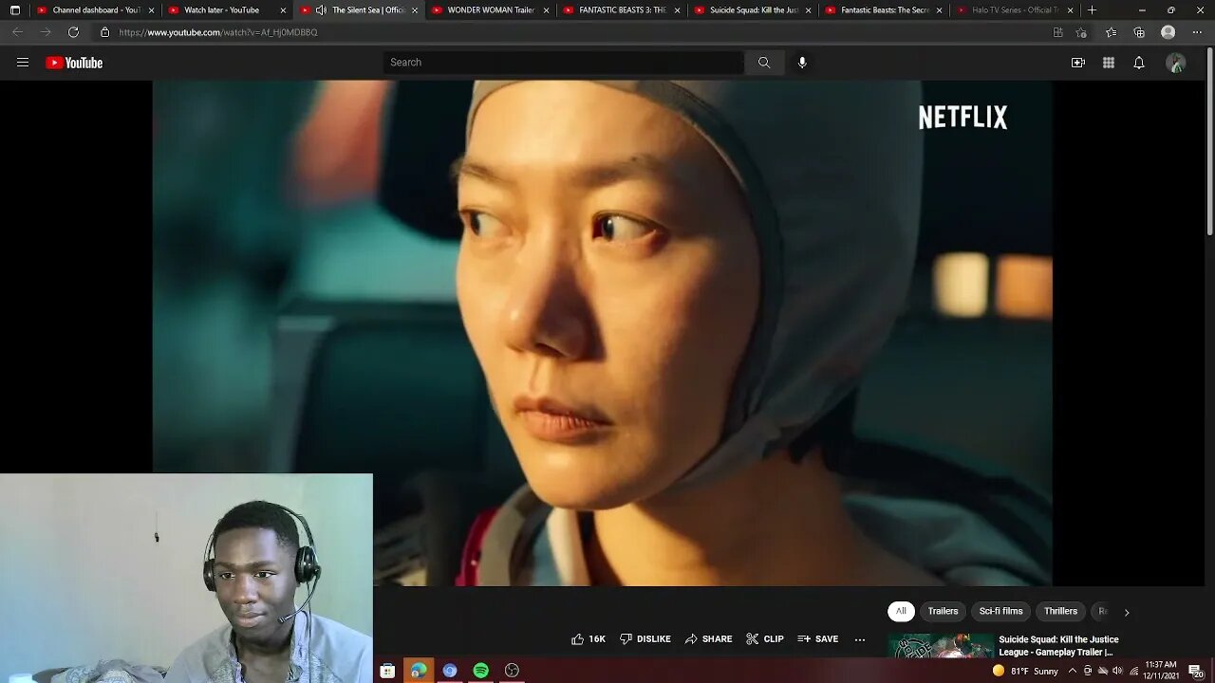Like the video with thumbs up

coord(588,639)
